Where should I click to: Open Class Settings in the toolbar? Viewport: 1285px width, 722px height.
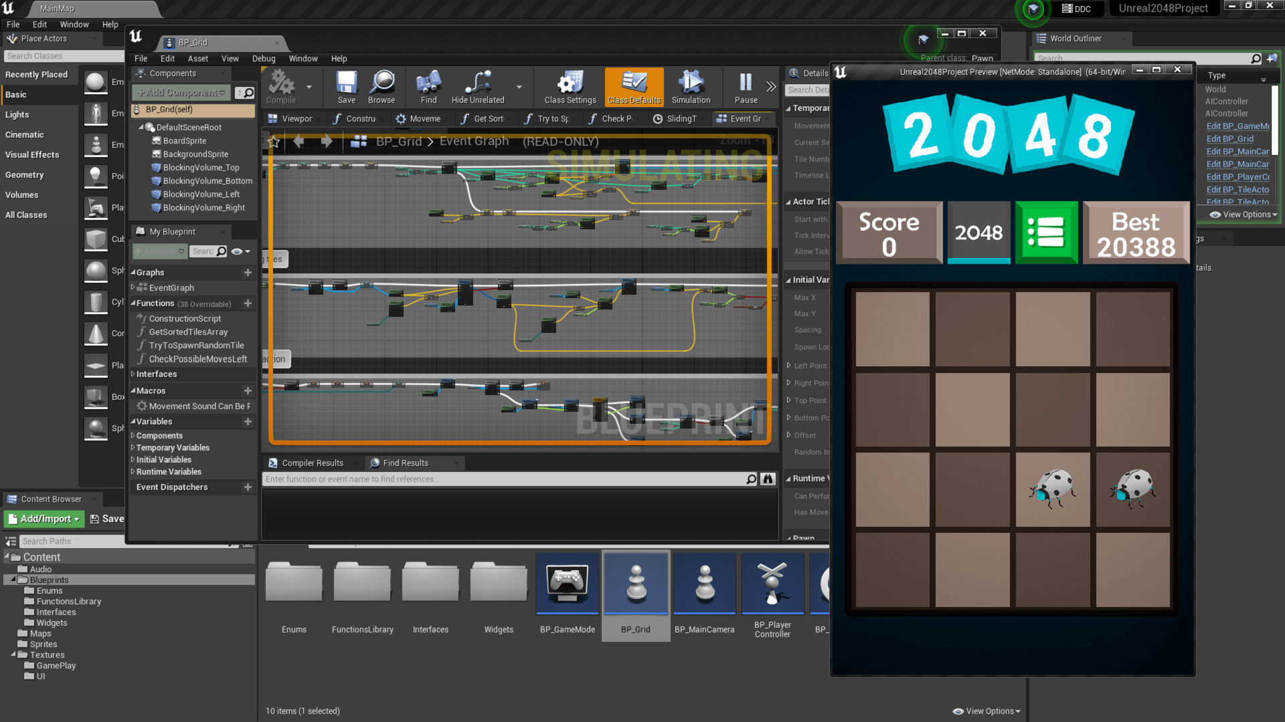coord(570,87)
